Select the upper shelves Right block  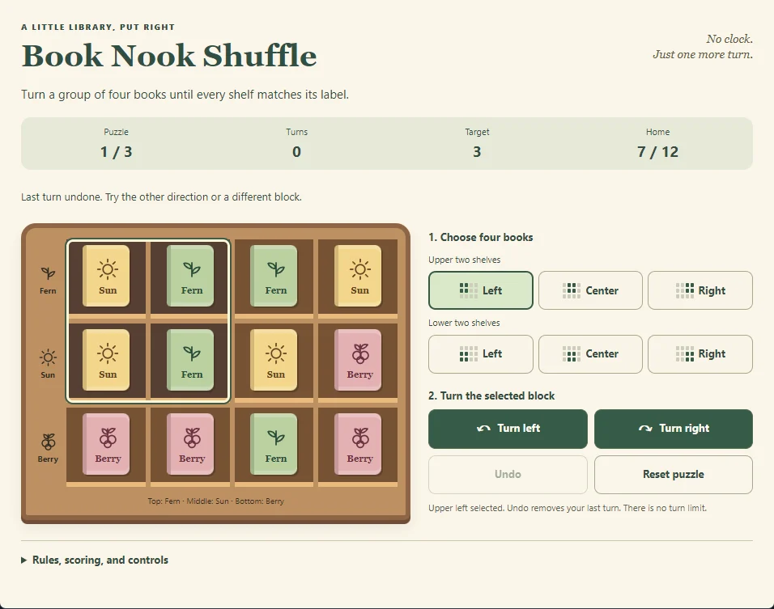pos(700,290)
